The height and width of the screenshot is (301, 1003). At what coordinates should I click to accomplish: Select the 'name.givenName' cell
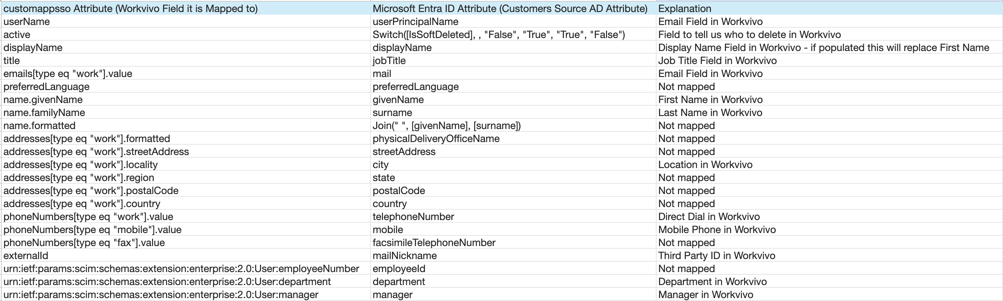43,99
